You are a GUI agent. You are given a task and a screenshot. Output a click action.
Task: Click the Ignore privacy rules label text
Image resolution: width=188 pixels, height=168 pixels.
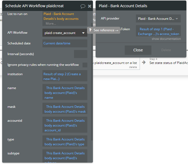point(43,65)
